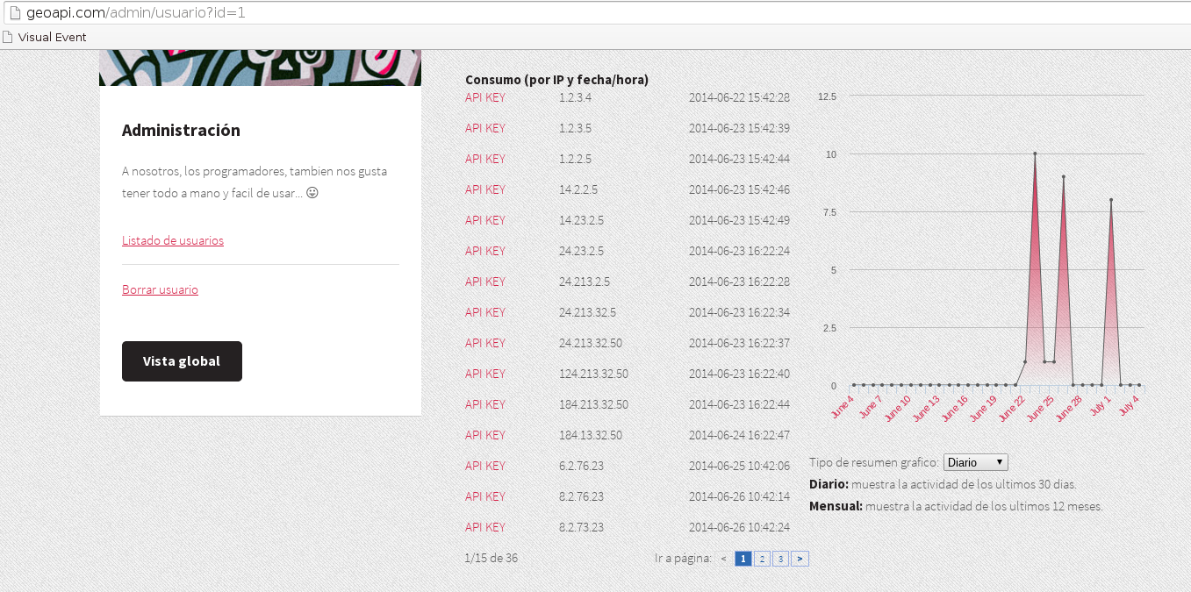1191x592 pixels.
Task: Click the Consumo (por IP y fecha/hora) heading
Action: click(x=556, y=80)
